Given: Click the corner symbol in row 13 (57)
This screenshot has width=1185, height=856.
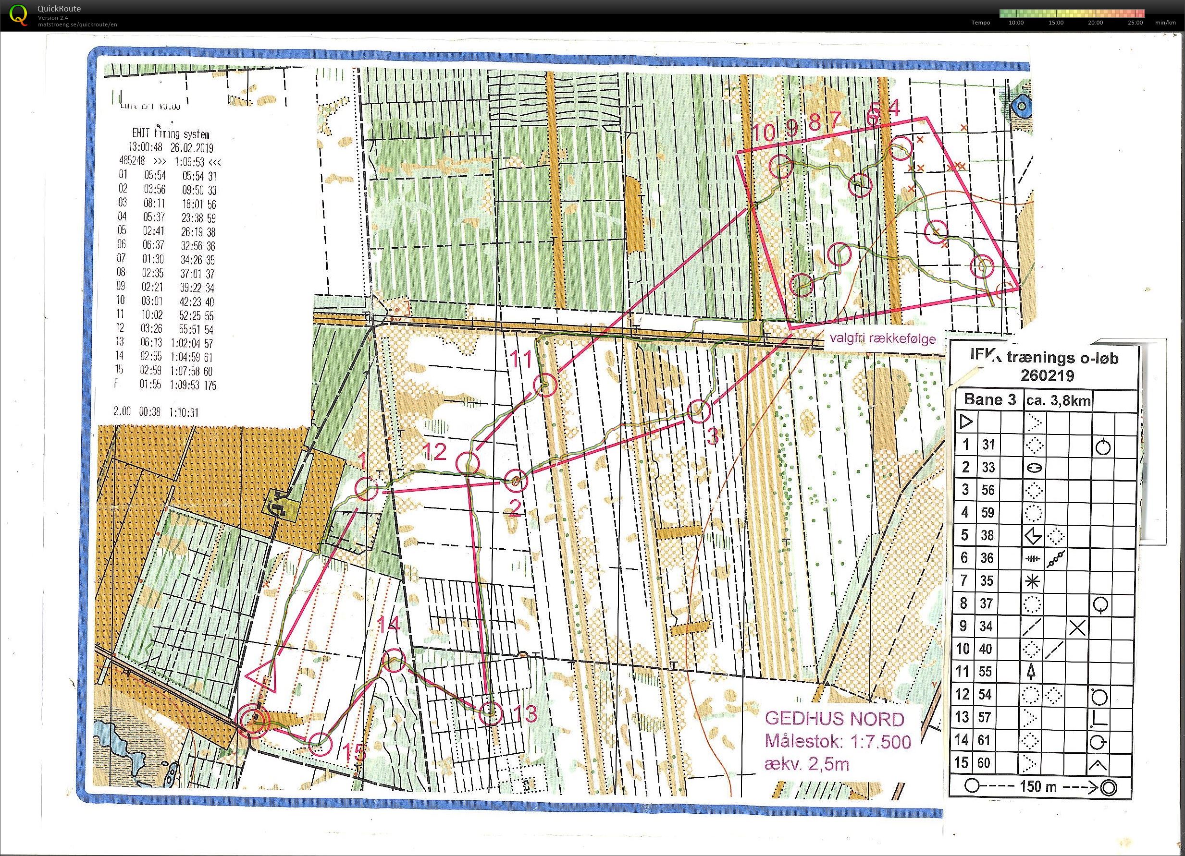Looking at the screenshot, I should (1100, 718).
